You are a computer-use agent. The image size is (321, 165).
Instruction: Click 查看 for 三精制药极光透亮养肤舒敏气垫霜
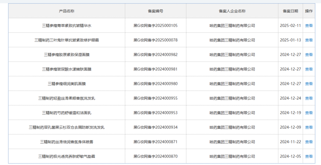coord(309,156)
